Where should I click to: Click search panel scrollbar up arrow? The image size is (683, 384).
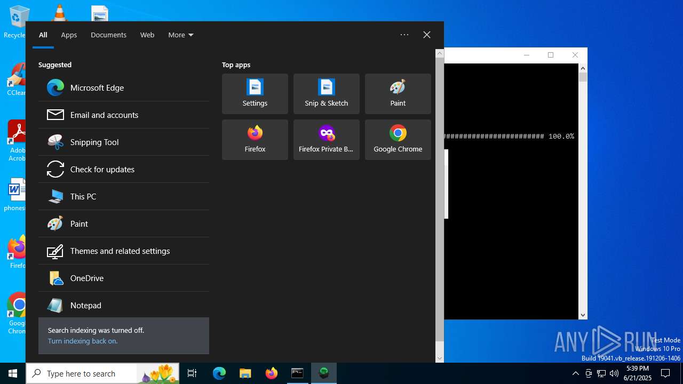[440, 53]
